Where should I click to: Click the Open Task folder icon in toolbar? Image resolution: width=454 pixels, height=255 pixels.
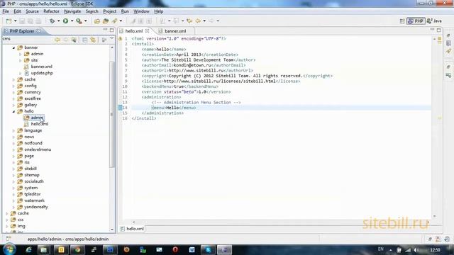click(x=106, y=21)
